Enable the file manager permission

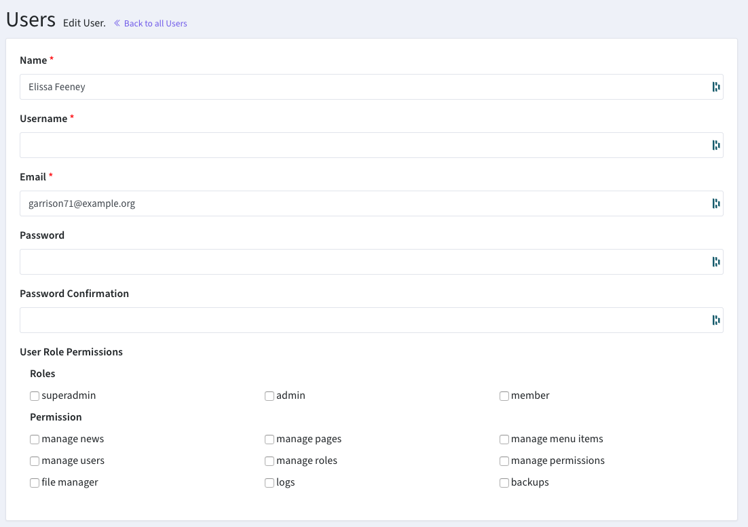coord(35,483)
